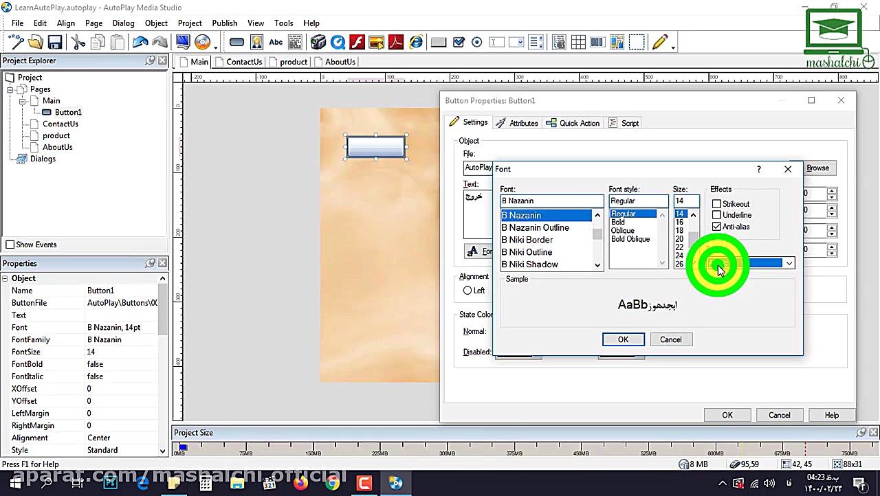
Task: Collapse the Object section in Properties panel
Action: click(x=5, y=278)
